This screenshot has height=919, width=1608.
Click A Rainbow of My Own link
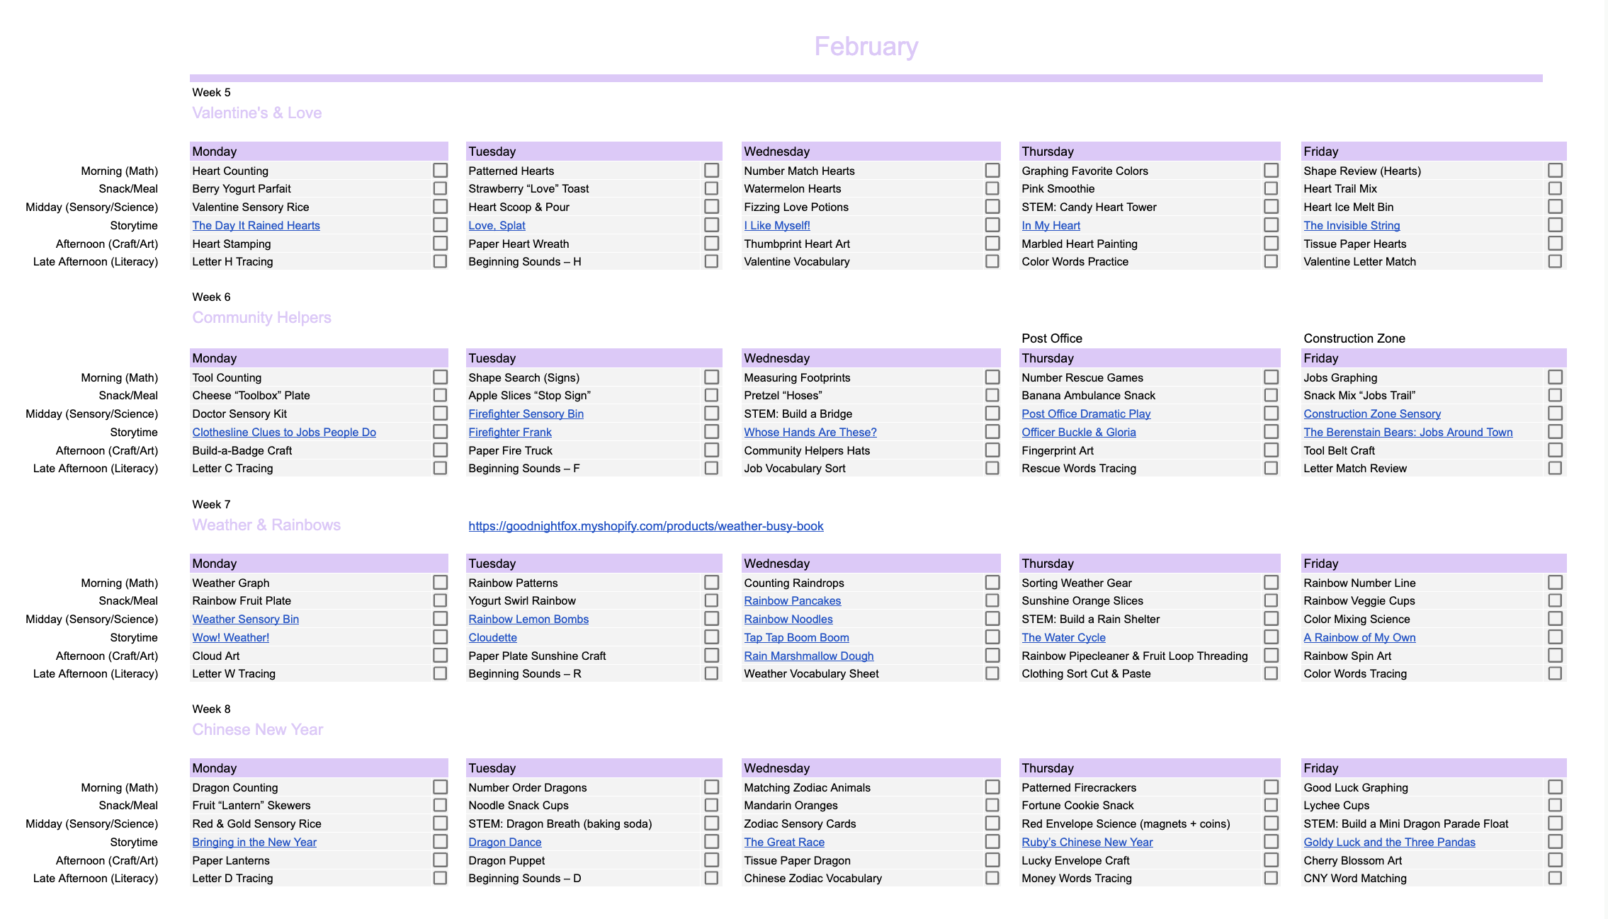click(x=1359, y=637)
